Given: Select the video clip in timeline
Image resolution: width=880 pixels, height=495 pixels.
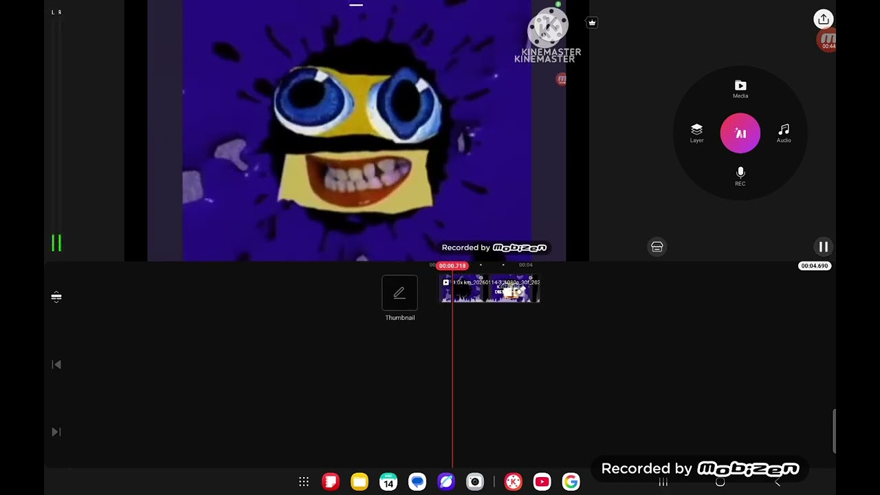Looking at the screenshot, I should (x=489, y=289).
